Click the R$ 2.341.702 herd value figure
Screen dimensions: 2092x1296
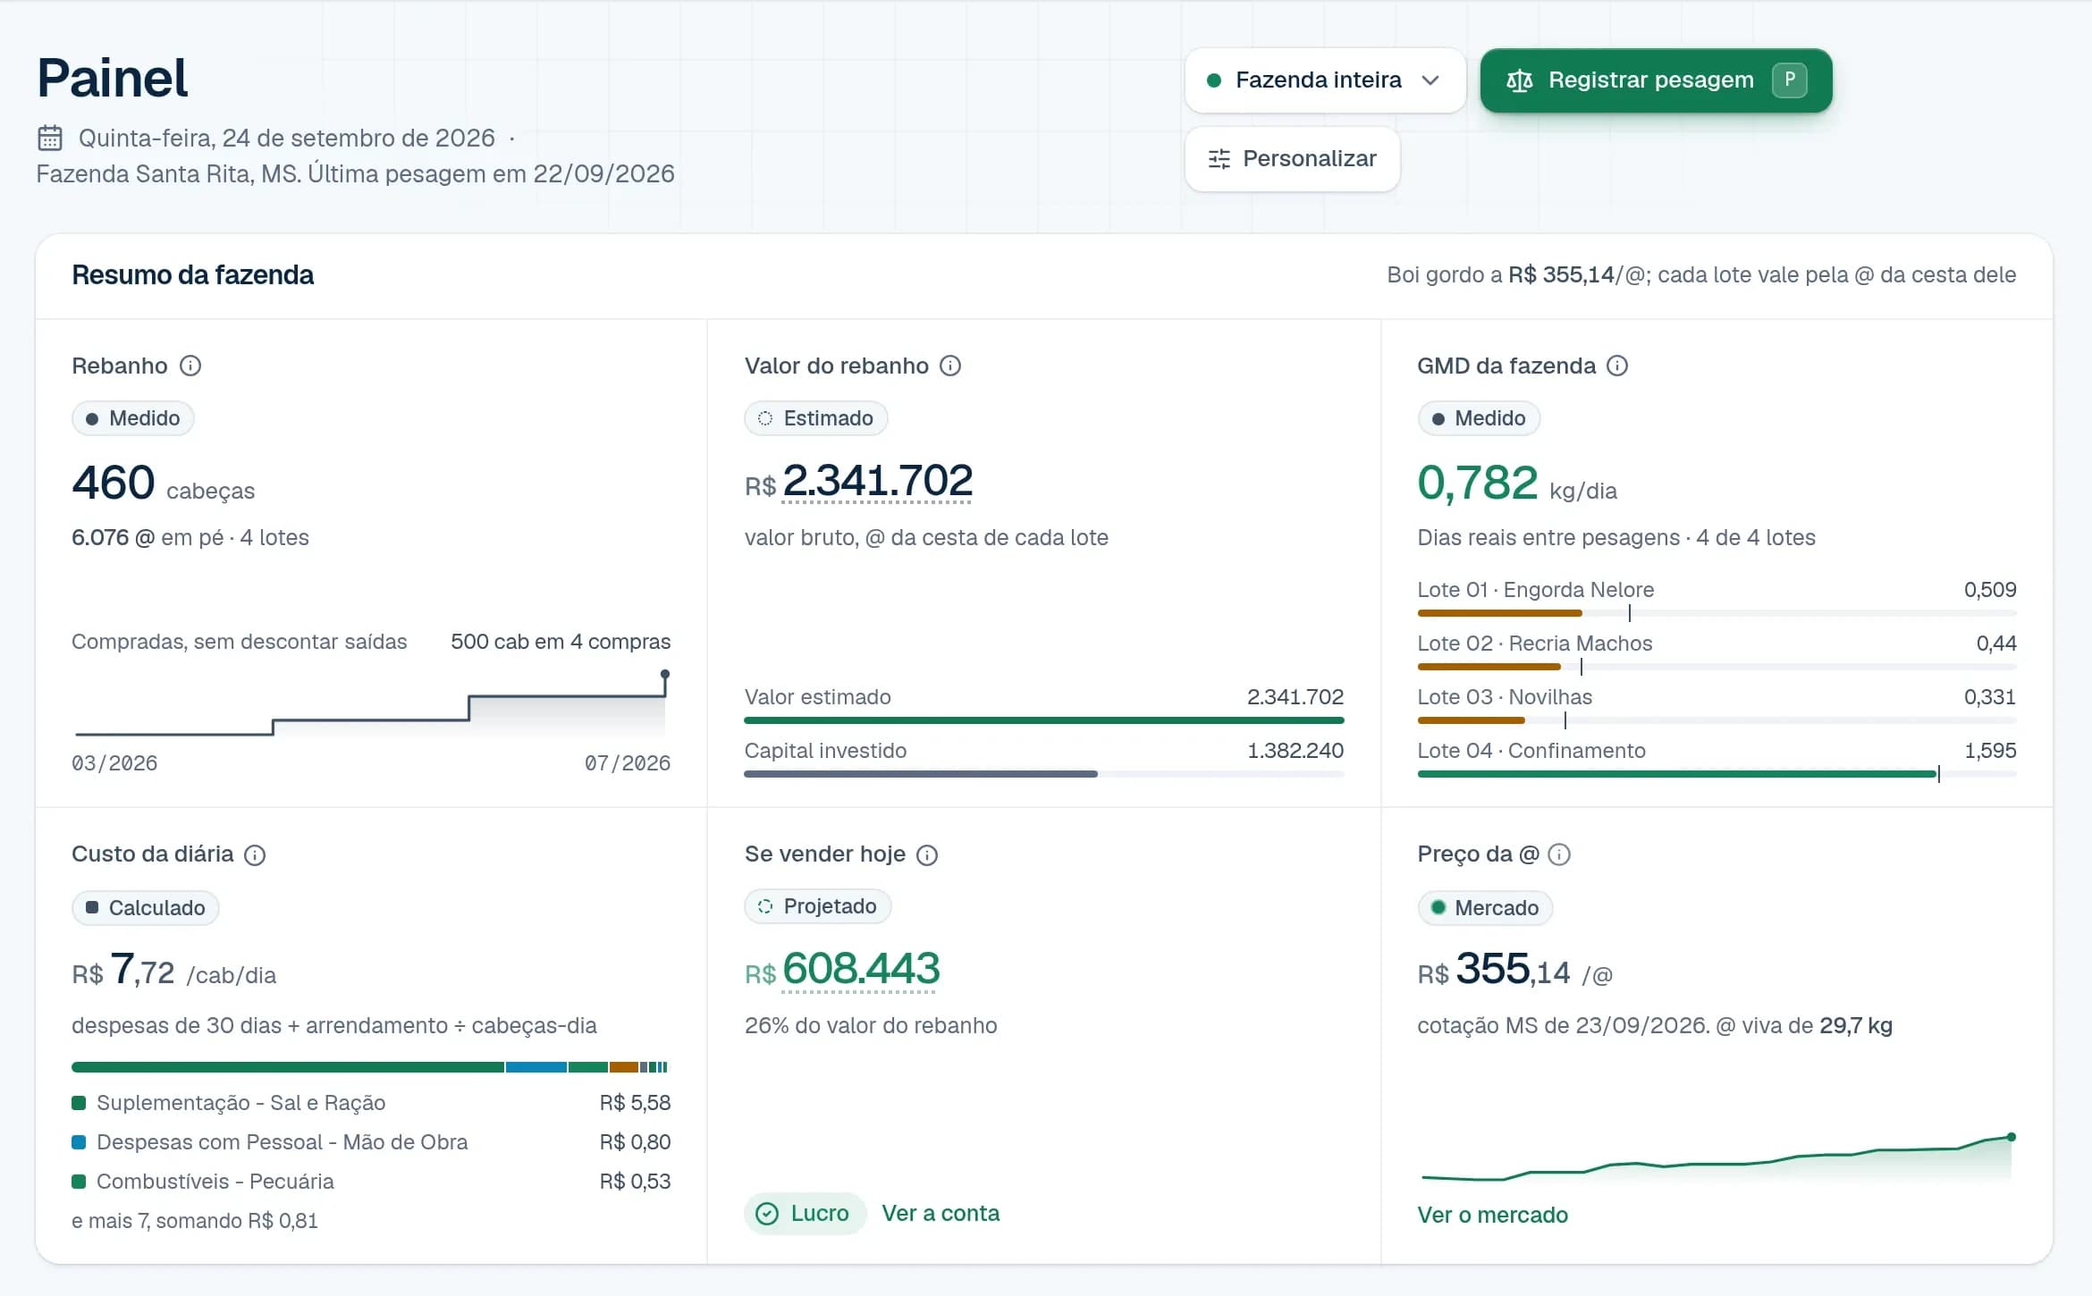point(858,483)
